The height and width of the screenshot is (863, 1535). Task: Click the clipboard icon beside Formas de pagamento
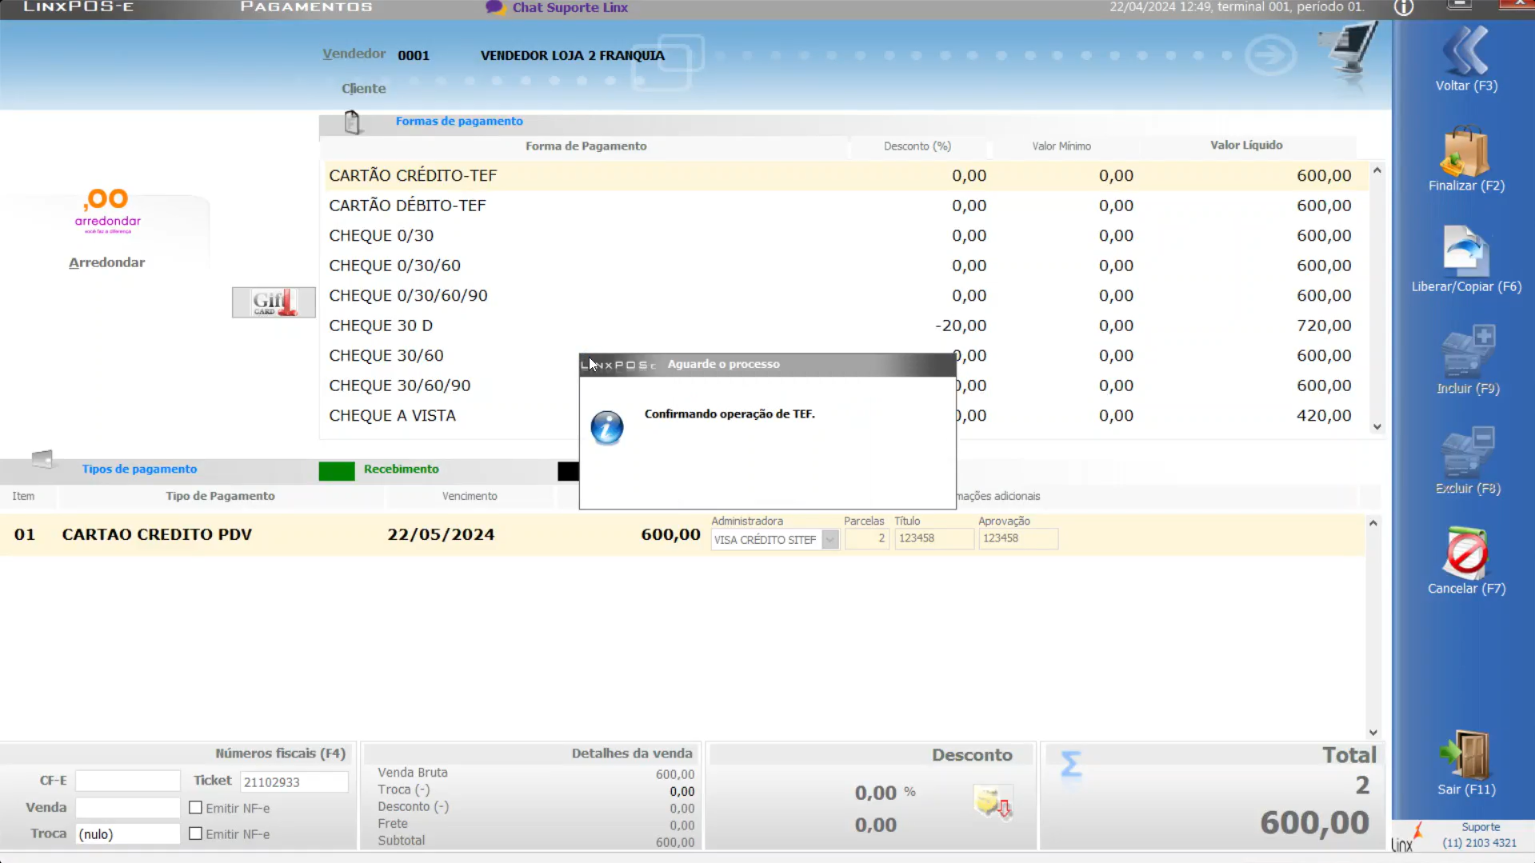[352, 122]
